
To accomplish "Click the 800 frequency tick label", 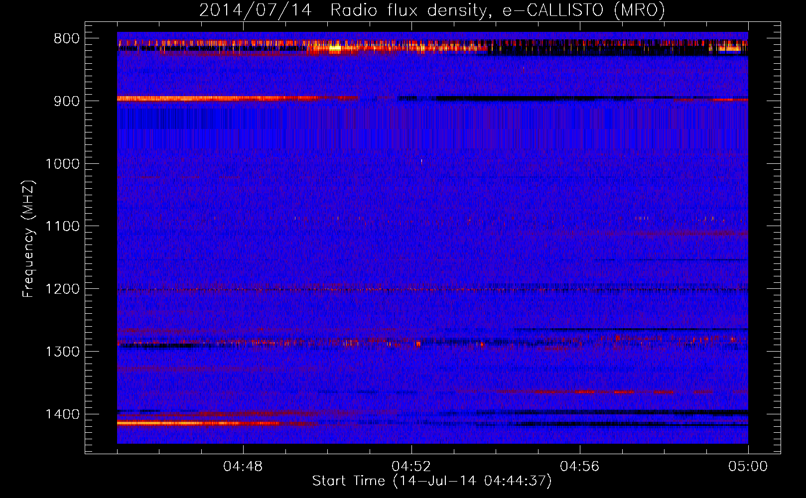I will pos(67,38).
